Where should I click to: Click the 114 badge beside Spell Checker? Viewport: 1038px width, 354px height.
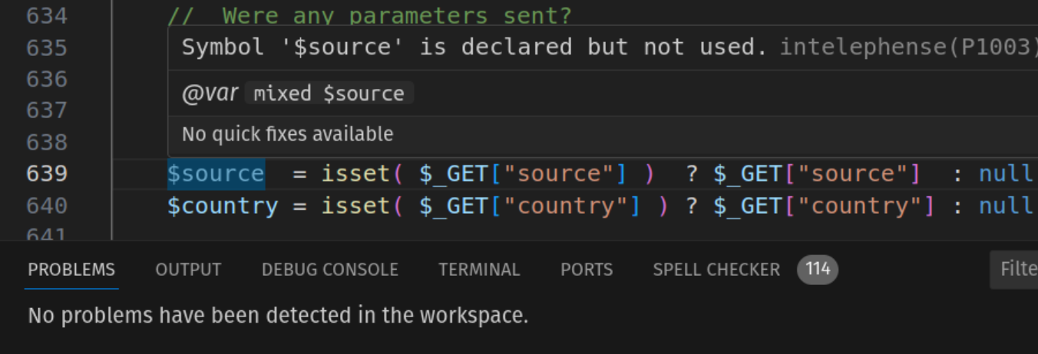[818, 269]
